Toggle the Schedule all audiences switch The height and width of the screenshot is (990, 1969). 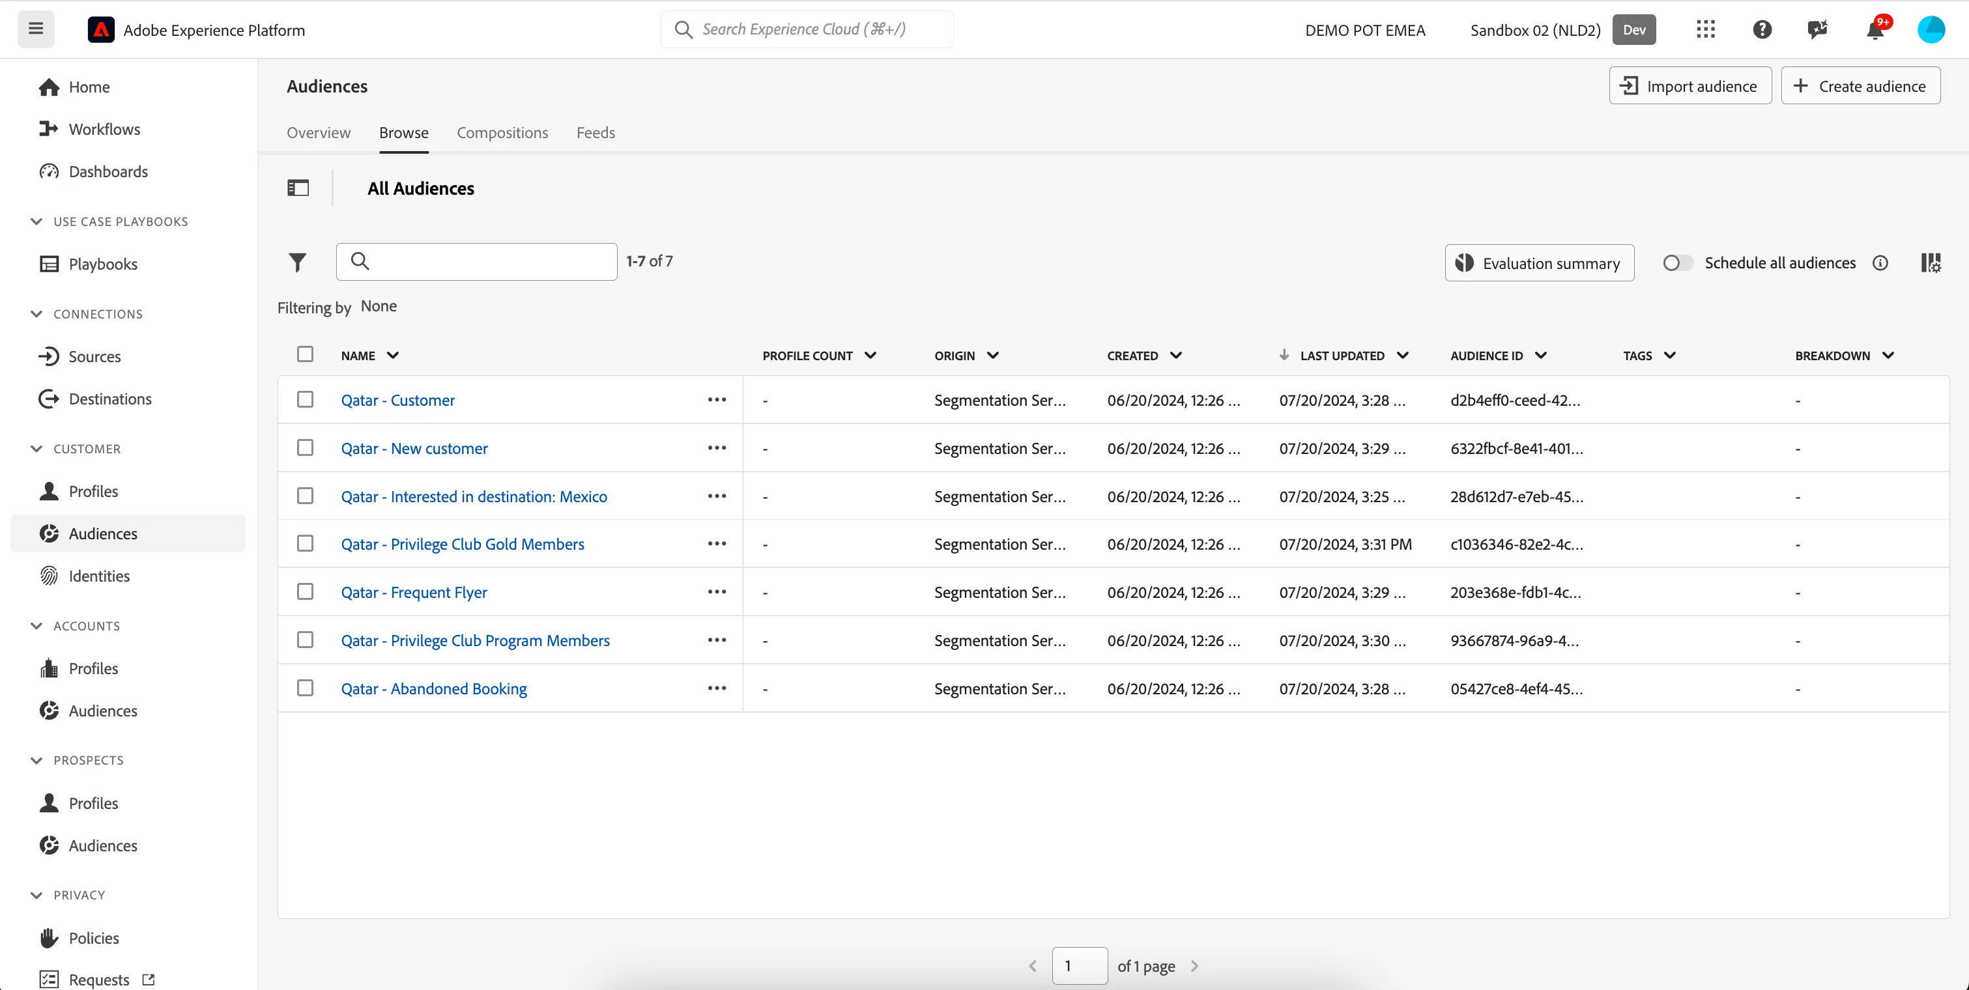(1677, 262)
